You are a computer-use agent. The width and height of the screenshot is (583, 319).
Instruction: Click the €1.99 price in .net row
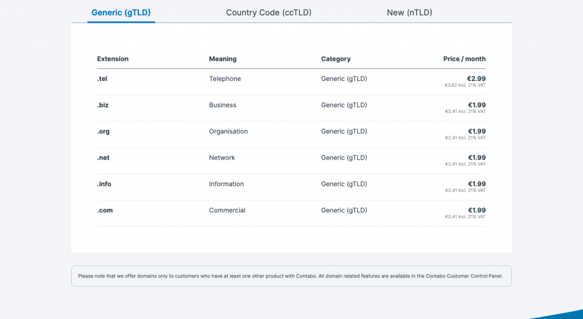477,158
